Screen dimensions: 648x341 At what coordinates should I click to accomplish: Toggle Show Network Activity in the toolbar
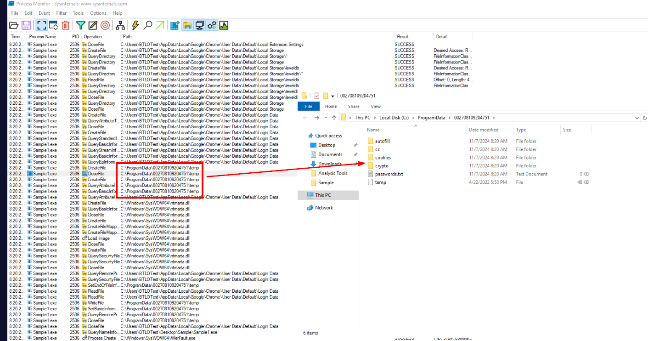[200, 25]
